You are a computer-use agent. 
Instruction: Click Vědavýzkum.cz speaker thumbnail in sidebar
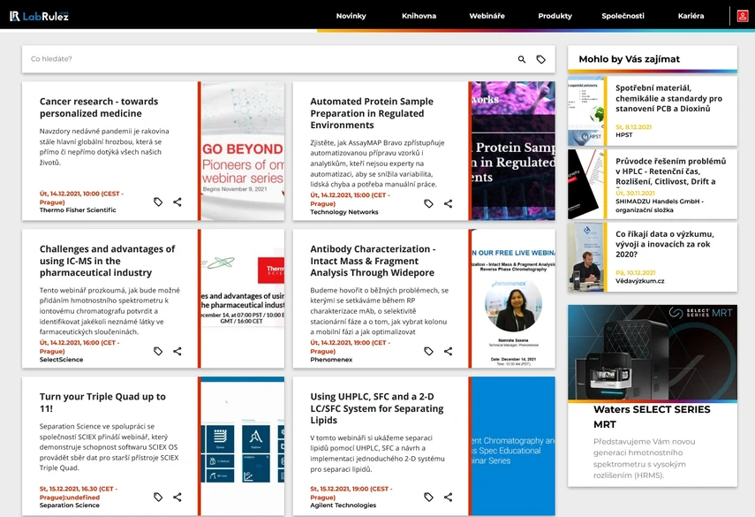click(585, 257)
